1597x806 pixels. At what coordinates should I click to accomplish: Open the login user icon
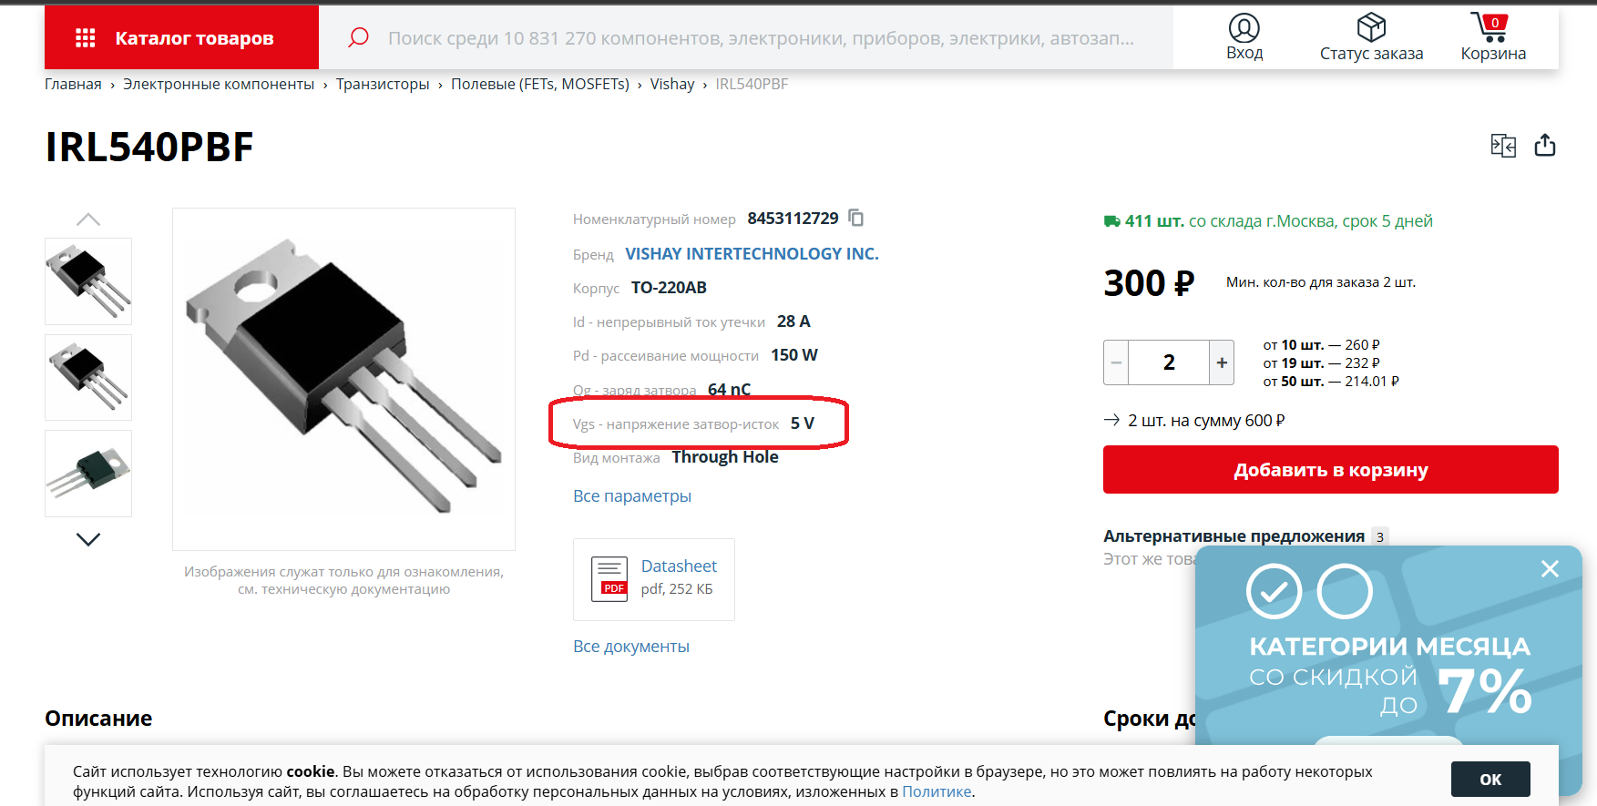coord(1244,27)
